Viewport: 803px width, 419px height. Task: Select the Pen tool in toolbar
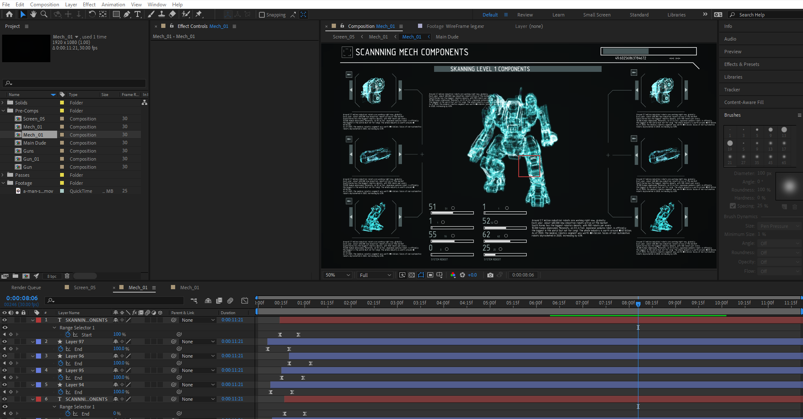(x=126, y=14)
